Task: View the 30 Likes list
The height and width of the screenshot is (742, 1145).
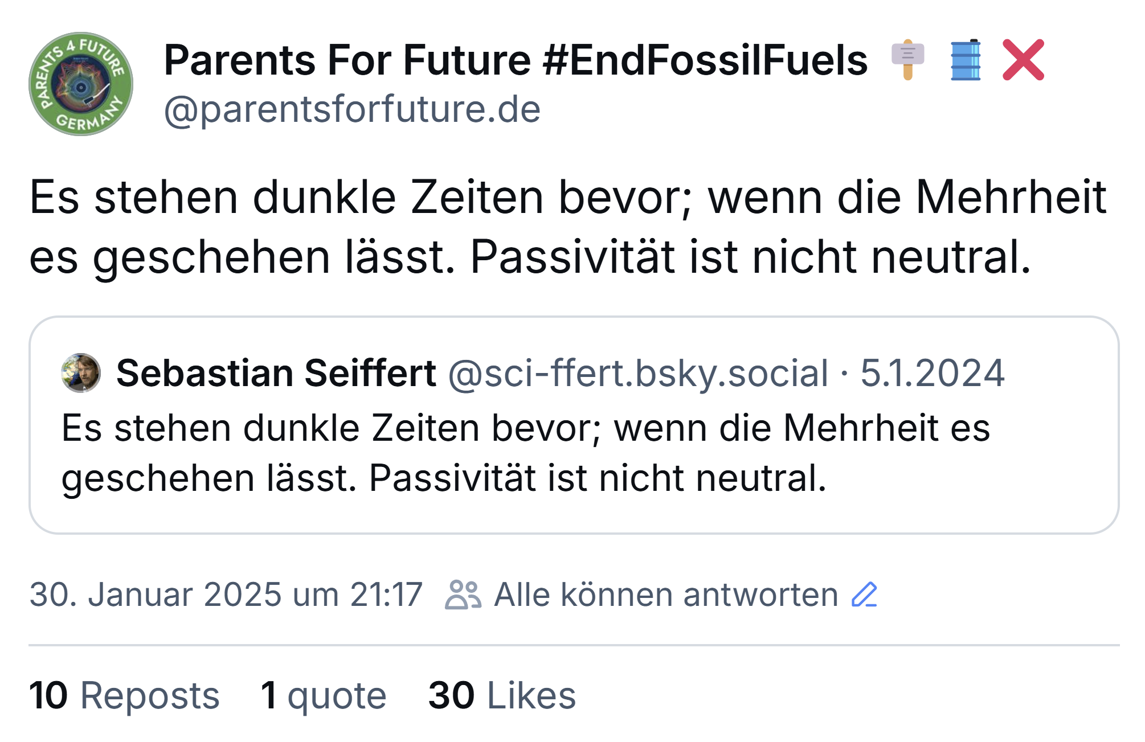Action: click(x=502, y=695)
